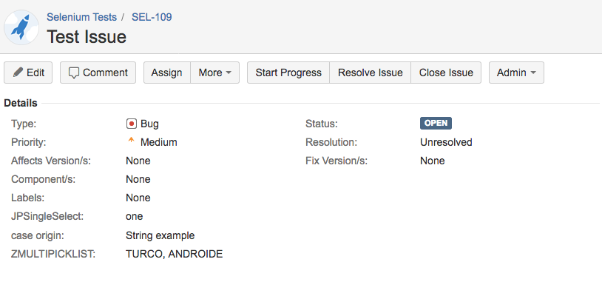The height and width of the screenshot is (282, 602).
Task: Click the Priority value Medium
Action: [x=159, y=143]
